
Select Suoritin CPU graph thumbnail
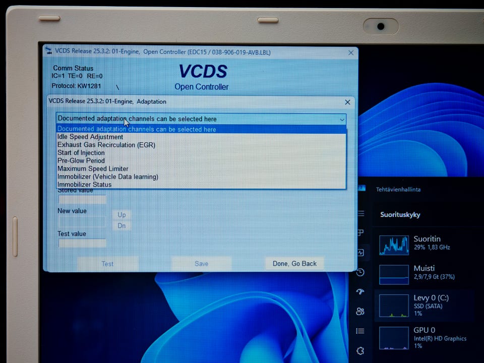tap(394, 245)
